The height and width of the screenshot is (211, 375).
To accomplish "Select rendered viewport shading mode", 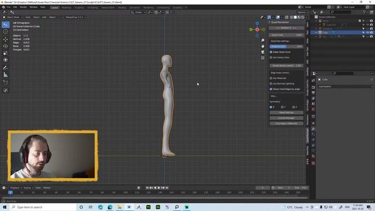I will [303, 17].
